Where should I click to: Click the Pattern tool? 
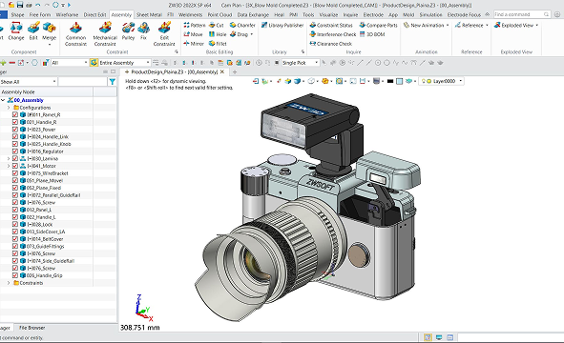tap(195, 25)
